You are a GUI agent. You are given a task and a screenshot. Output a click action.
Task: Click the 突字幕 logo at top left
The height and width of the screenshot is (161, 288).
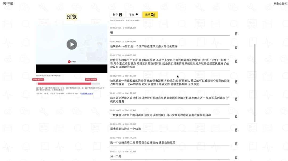click(x=8, y=3)
